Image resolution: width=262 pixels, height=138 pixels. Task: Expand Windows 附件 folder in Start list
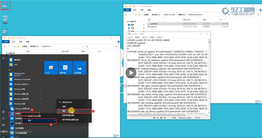pyautogui.click(x=40, y=89)
